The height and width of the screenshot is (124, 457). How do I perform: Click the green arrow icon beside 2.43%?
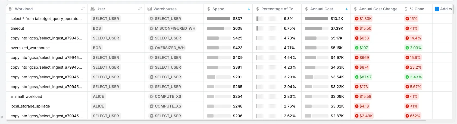407,77
